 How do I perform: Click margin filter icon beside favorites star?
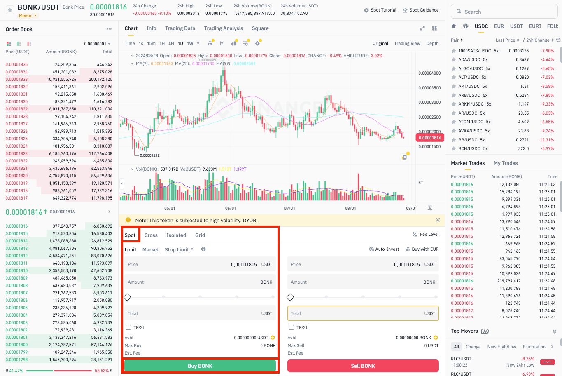tap(466, 26)
